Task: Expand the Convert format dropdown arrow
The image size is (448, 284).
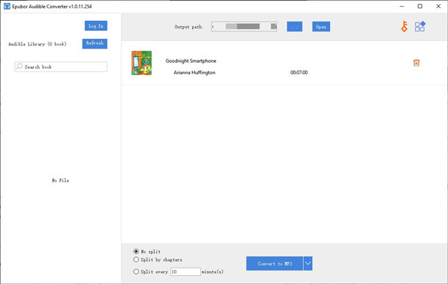Action: (x=308, y=263)
